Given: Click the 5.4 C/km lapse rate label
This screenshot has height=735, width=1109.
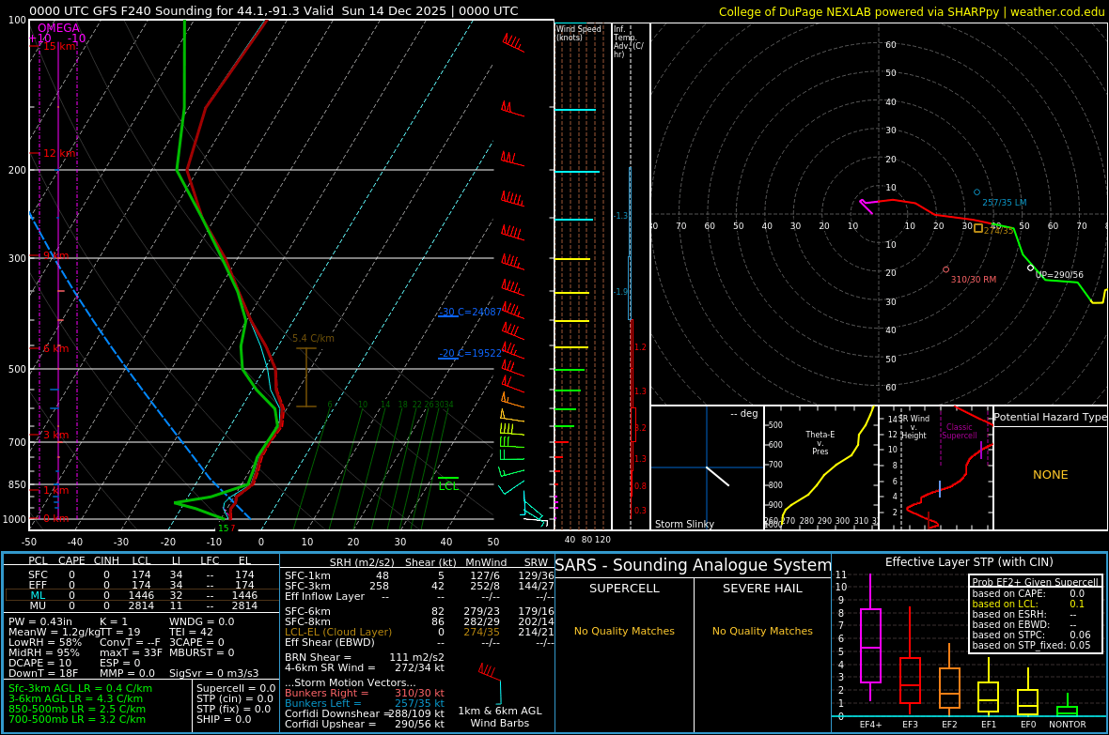Looking at the screenshot, I should point(313,339).
